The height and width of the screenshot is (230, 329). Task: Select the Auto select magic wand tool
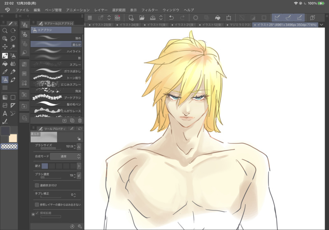point(13,47)
